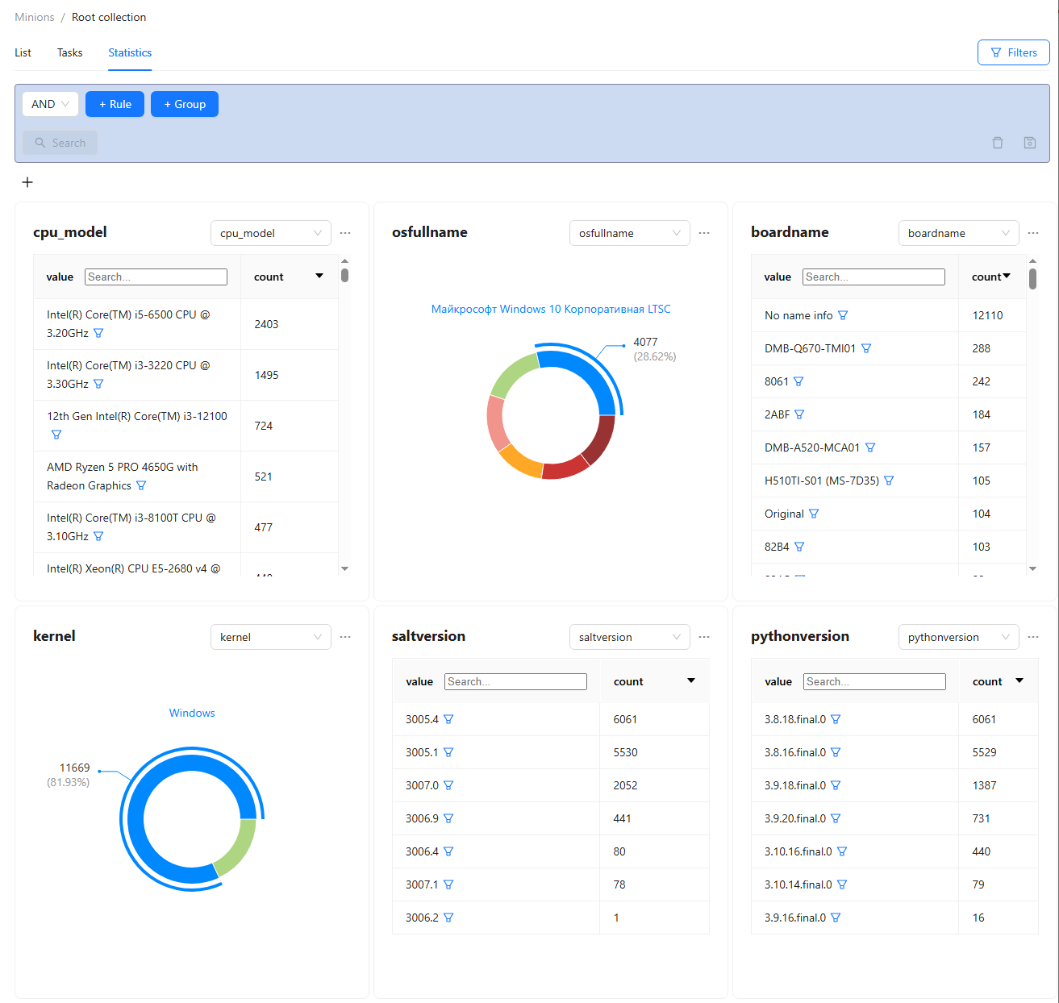The width and height of the screenshot is (1059, 1003).
Task: Click the Filters button
Action: pos(1013,52)
